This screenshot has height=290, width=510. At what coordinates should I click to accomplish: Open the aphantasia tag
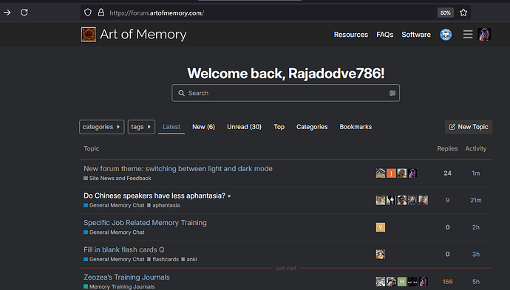[x=163, y=205]
